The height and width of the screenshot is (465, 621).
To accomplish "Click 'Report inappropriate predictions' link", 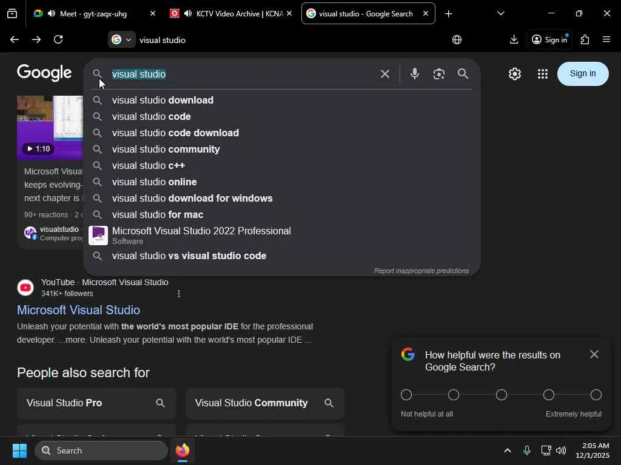I will pos(421,271).
